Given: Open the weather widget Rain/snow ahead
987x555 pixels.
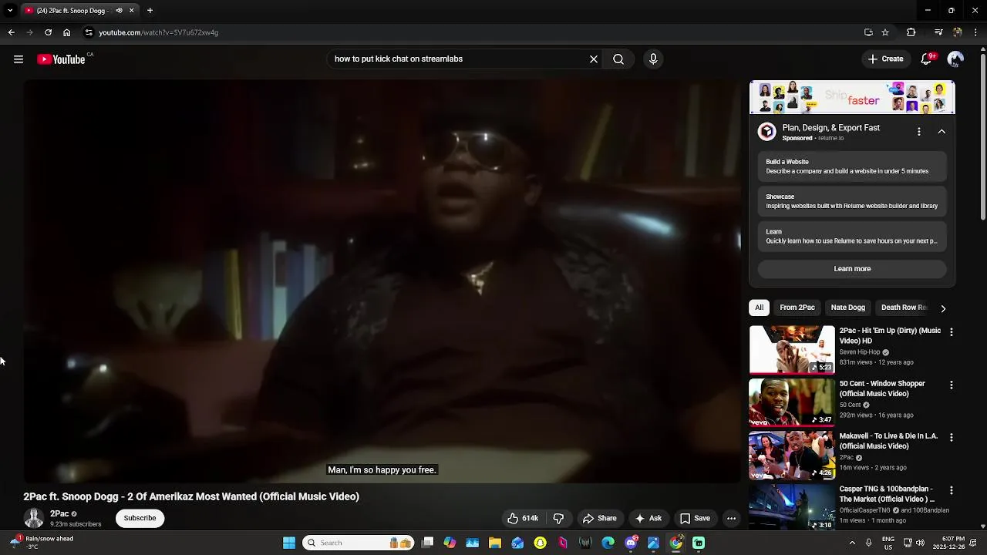Looking at the screenshot, I should [42, 543].
